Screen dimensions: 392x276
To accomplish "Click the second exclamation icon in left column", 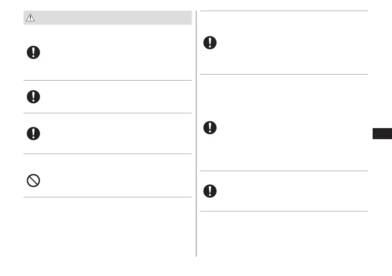I will [x=33, y=97].
